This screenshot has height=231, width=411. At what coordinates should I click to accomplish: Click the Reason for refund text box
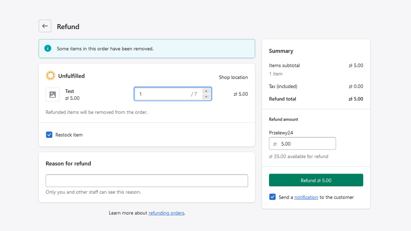pos(147,181)
